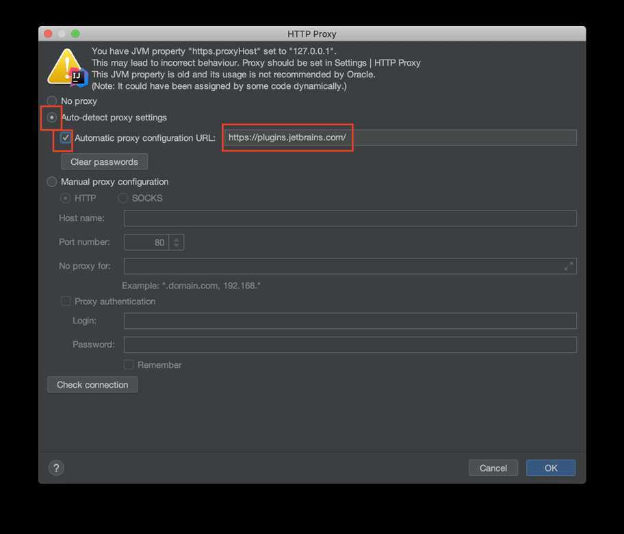
Task: Click the green zoom window button
Action: [76, 34]
